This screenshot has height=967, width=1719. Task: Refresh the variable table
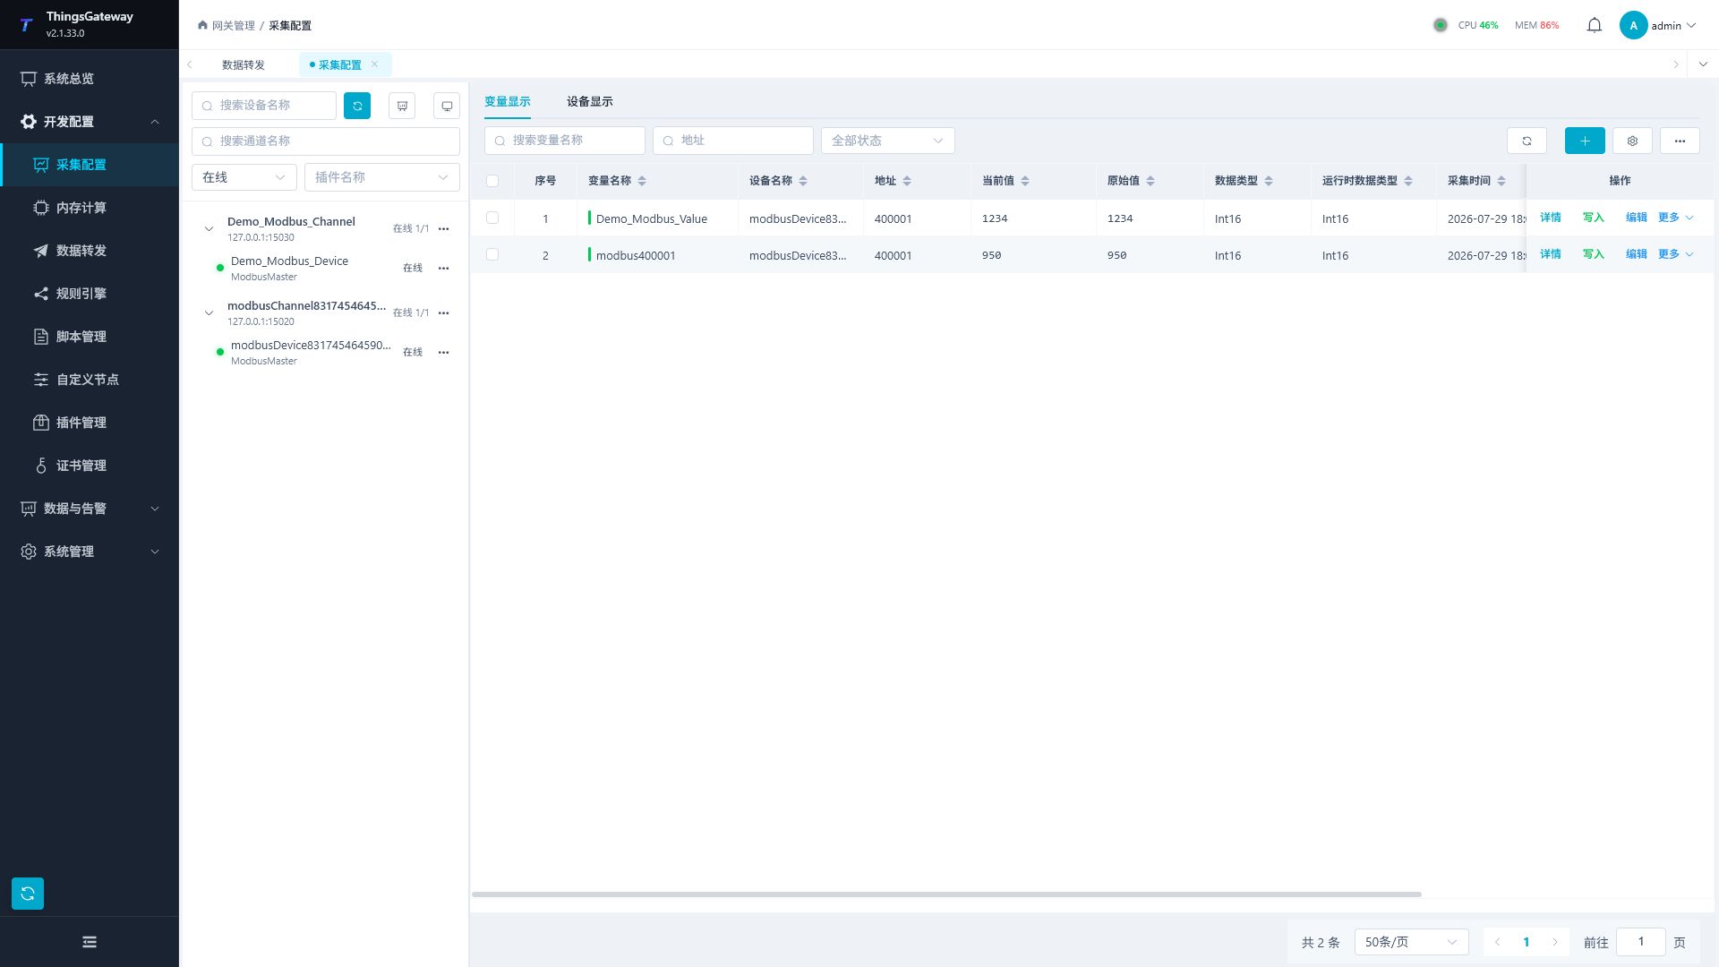pyautogui.click(x=1527, y=141)
